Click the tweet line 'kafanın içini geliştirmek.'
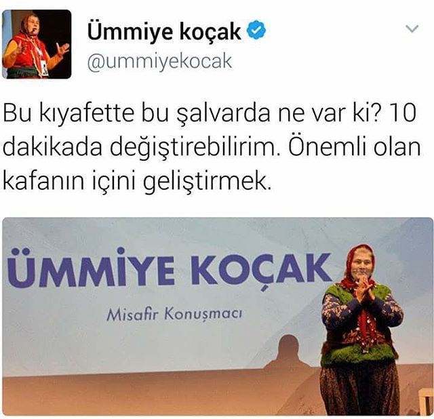The height and width of the screenshot is (419, 434). pos(136,182)
